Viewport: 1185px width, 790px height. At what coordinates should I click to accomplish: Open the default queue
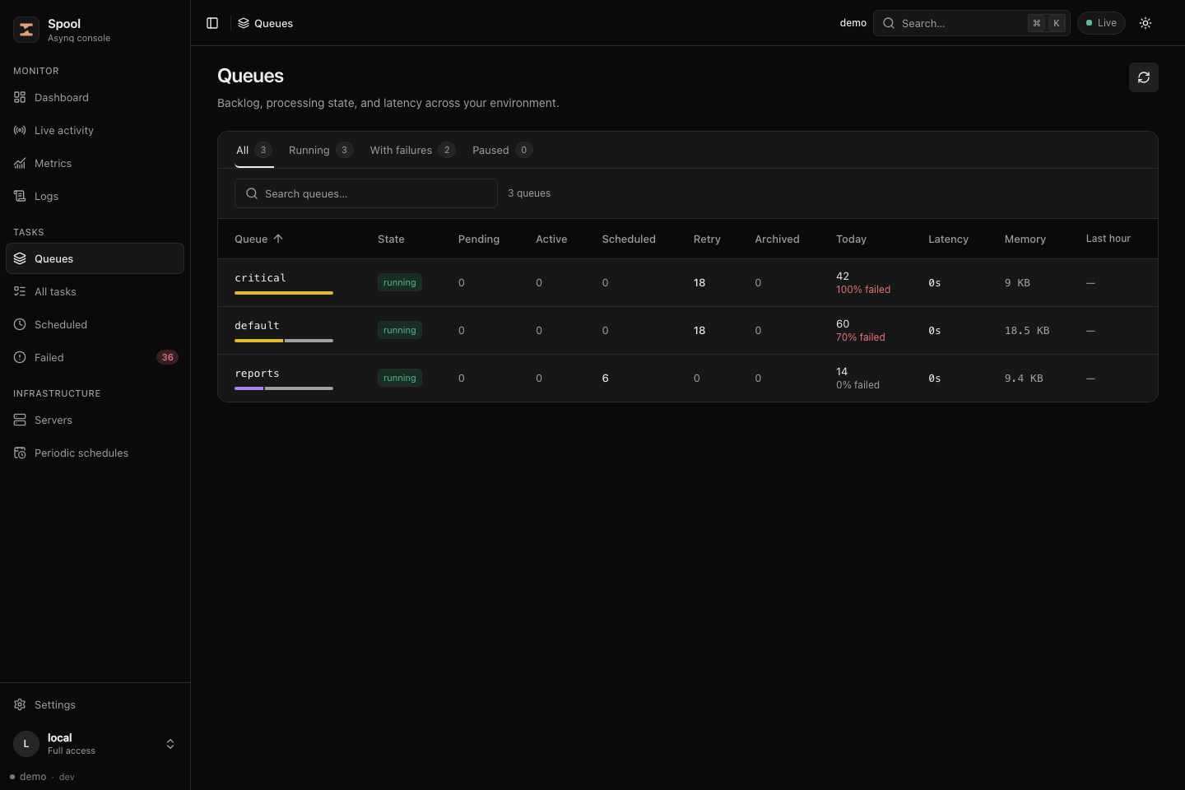point(257,325)
